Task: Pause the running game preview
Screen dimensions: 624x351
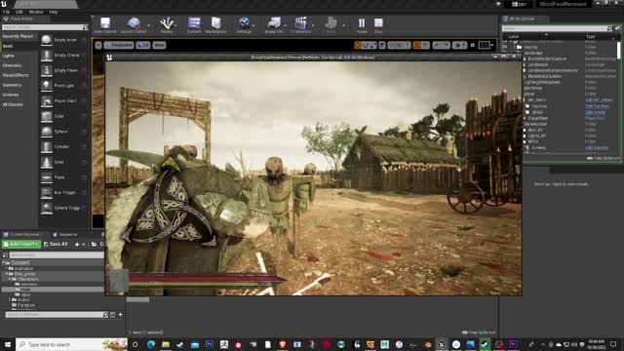Action: (x=362, y=24)
